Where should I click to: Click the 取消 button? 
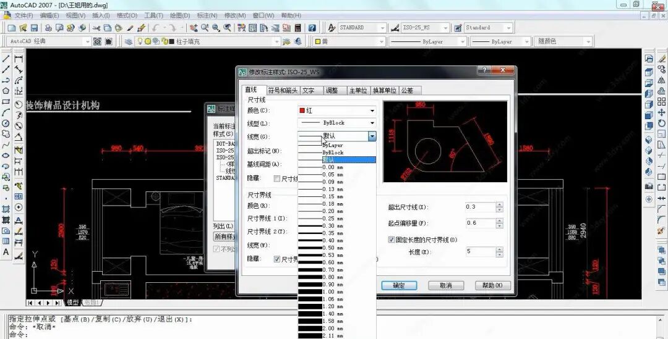pos(446,285)
